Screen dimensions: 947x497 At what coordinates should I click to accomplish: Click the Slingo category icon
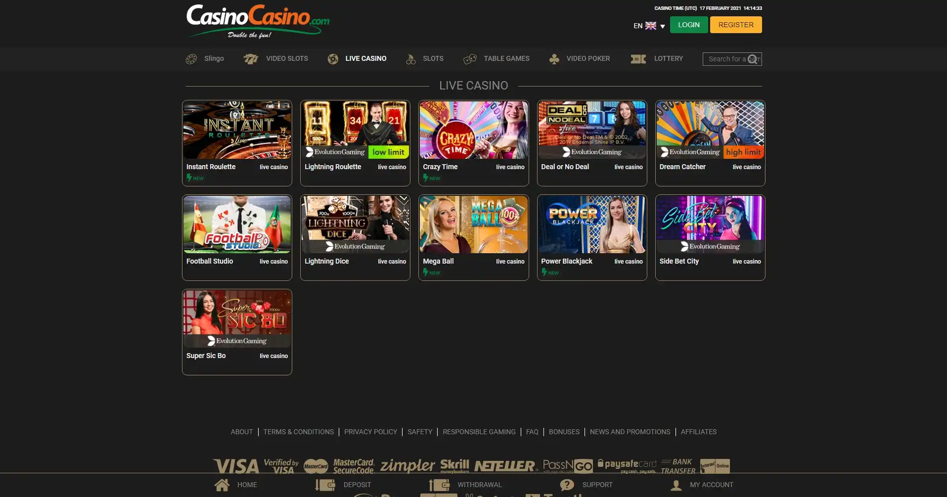coord(191,59)
